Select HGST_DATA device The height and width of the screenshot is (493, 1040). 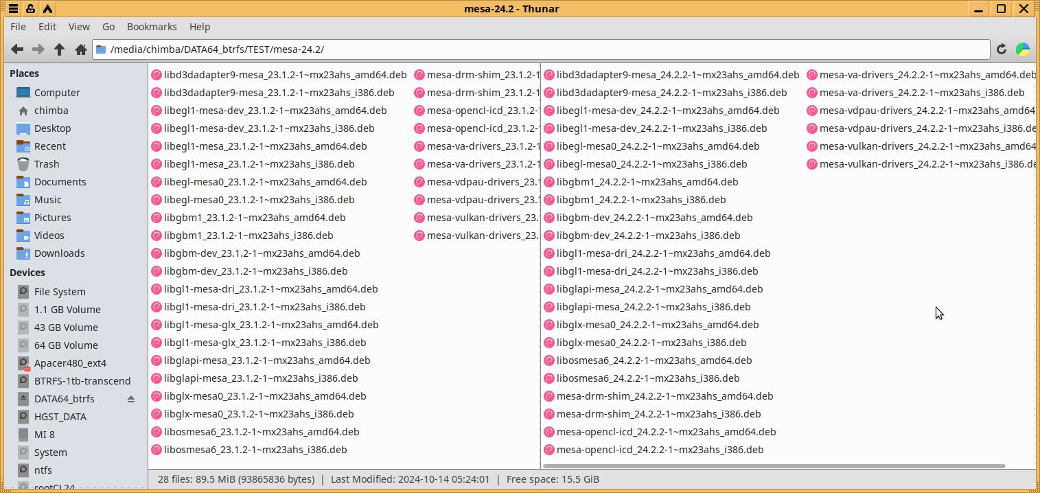pyautogui.click(x=60, y=417)
